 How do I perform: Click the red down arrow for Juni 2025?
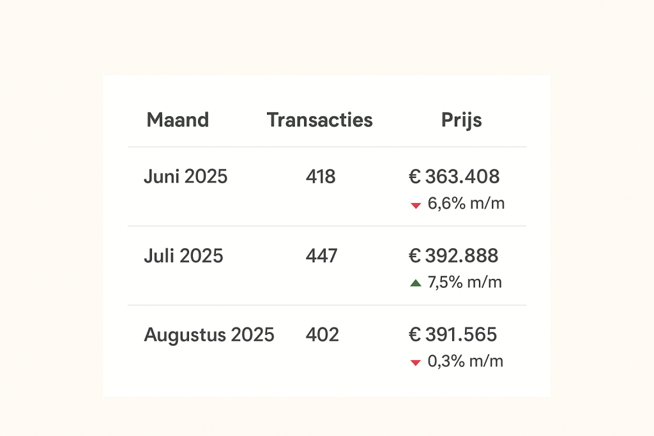tap(416, 205)
